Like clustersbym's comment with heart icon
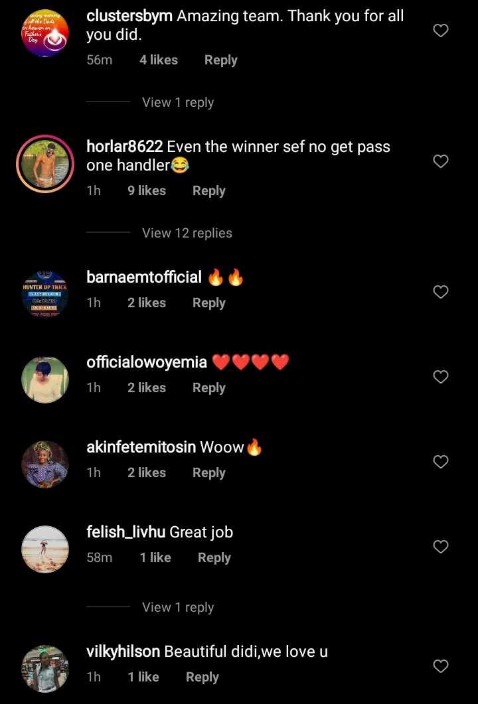Image resolution: width=478 pixels, height=704 pixels. (441, 31)
